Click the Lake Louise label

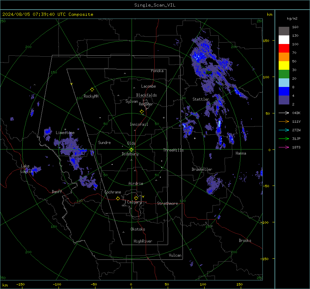coord(27,169)
